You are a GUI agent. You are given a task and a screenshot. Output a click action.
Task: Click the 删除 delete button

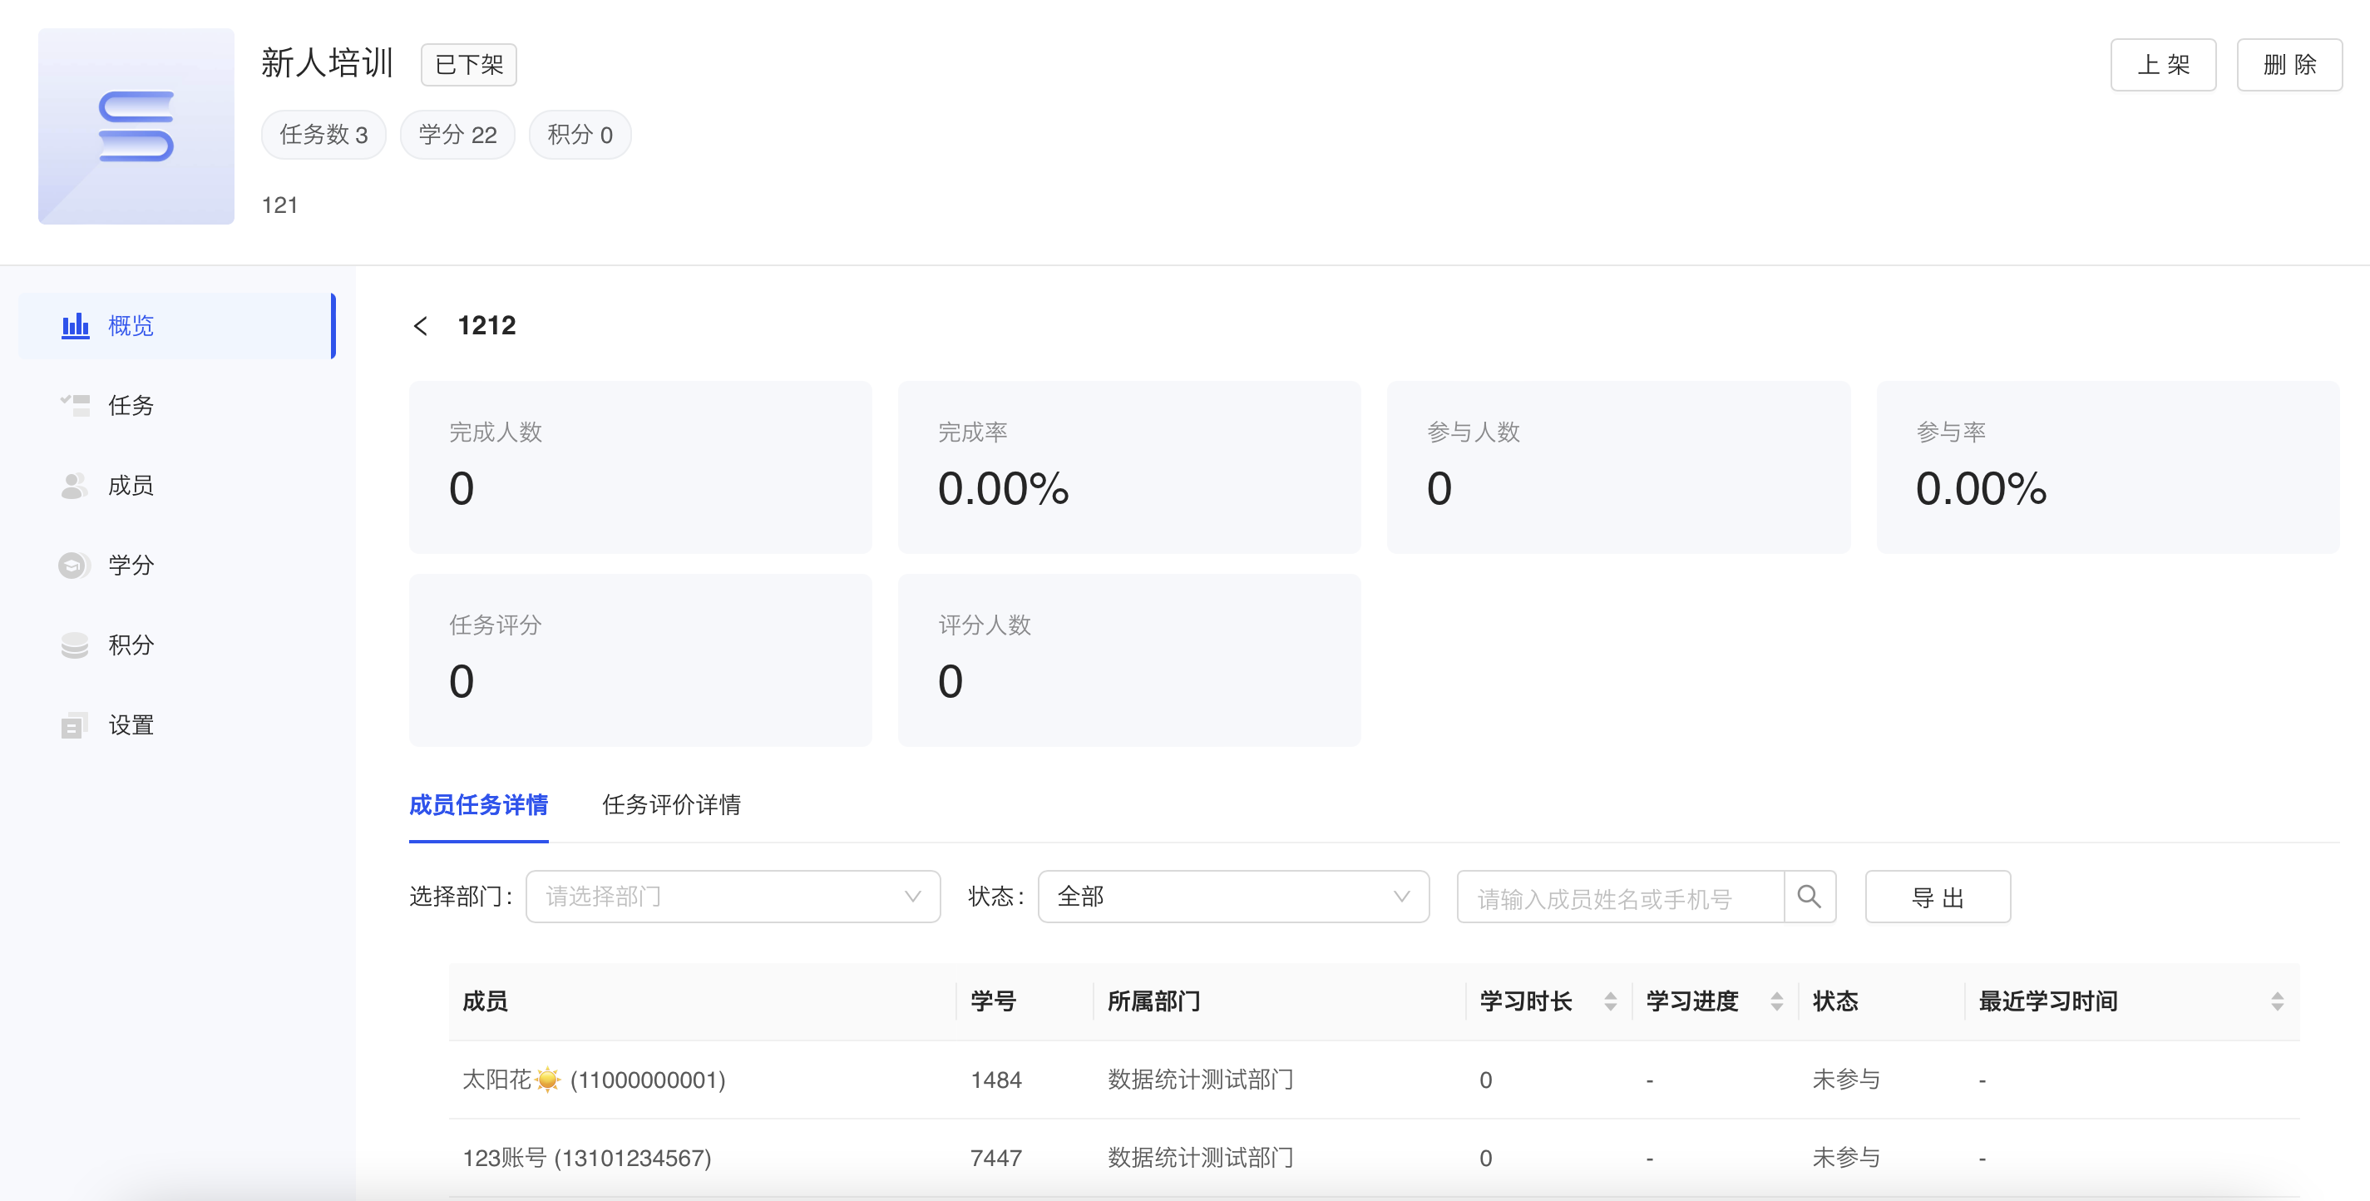coord(2289,64)
